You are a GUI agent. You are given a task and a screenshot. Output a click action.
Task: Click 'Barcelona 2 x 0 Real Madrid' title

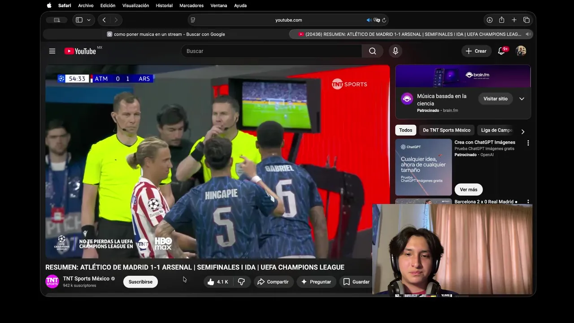[484, 202]
